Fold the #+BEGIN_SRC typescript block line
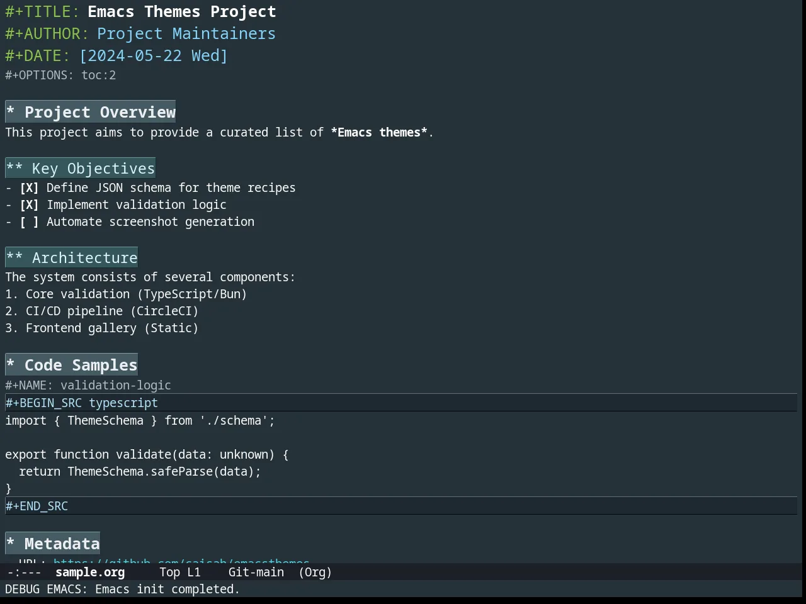This screenshot has height=604, width=806. coord(401,403)
